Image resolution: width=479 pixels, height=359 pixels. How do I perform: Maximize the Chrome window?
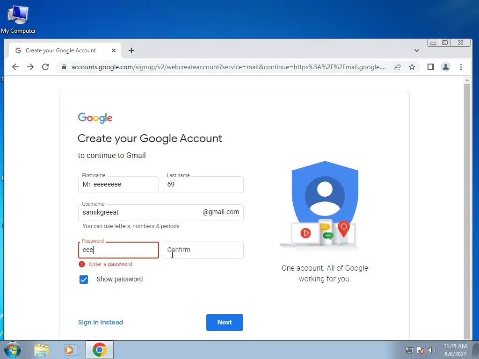[445, 43]
